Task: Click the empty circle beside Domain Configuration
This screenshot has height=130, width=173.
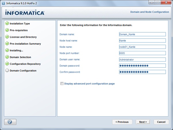Action: (7, 70)
